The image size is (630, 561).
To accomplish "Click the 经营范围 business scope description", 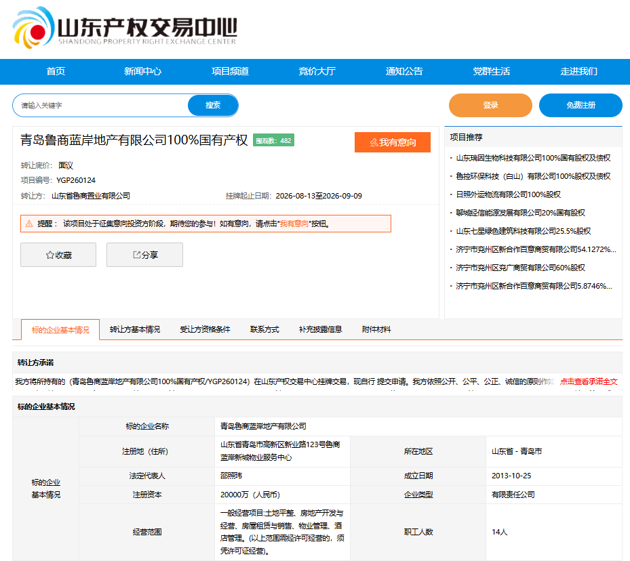I will [282, 532].
